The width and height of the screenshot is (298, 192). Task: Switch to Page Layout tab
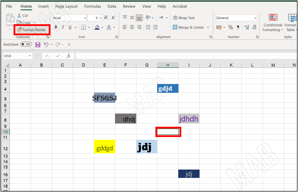66,6
